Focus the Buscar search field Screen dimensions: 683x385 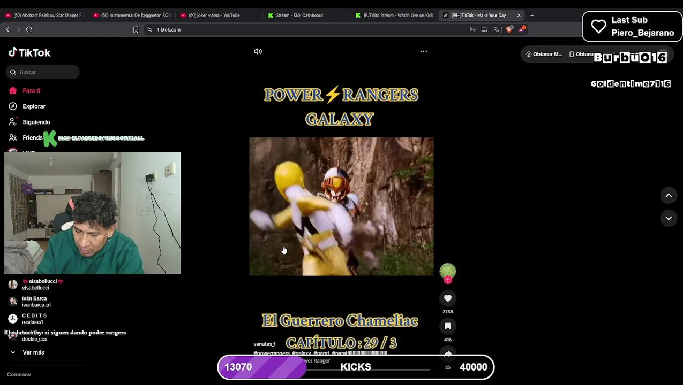tap(43, 72)
